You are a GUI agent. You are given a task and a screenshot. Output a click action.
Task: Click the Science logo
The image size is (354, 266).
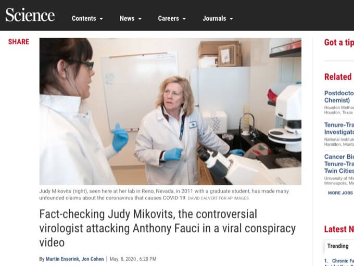pos(30,15)
